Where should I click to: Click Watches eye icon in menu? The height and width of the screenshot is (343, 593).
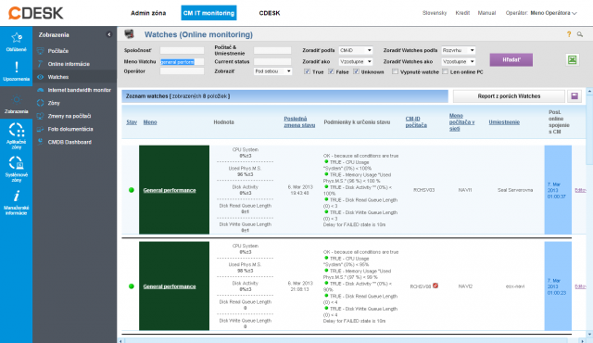pos(40,77)
